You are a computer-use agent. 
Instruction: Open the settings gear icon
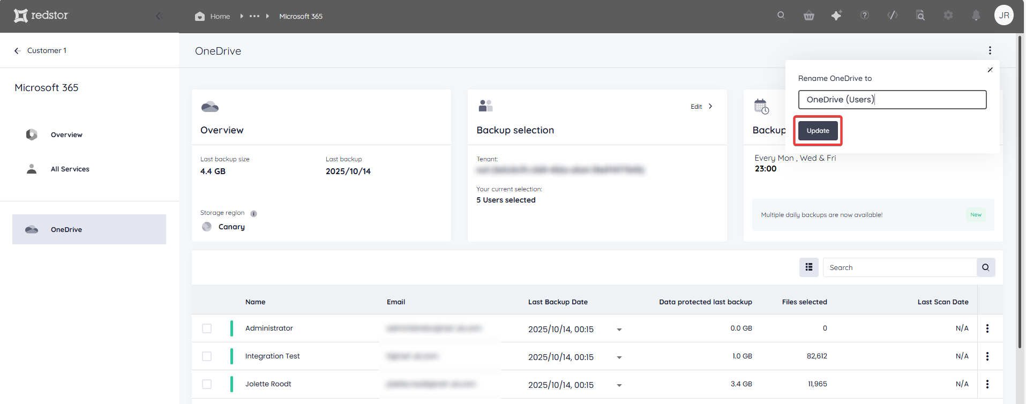pyautogui.click(x=948, y=15)
